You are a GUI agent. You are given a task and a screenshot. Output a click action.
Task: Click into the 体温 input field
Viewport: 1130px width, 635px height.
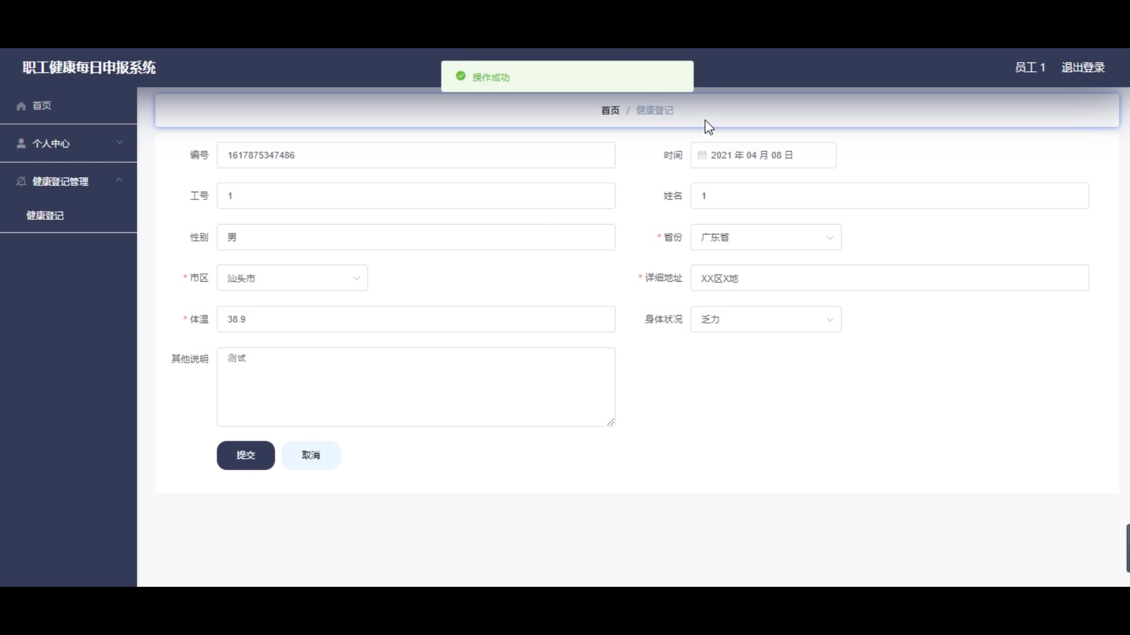416,319
